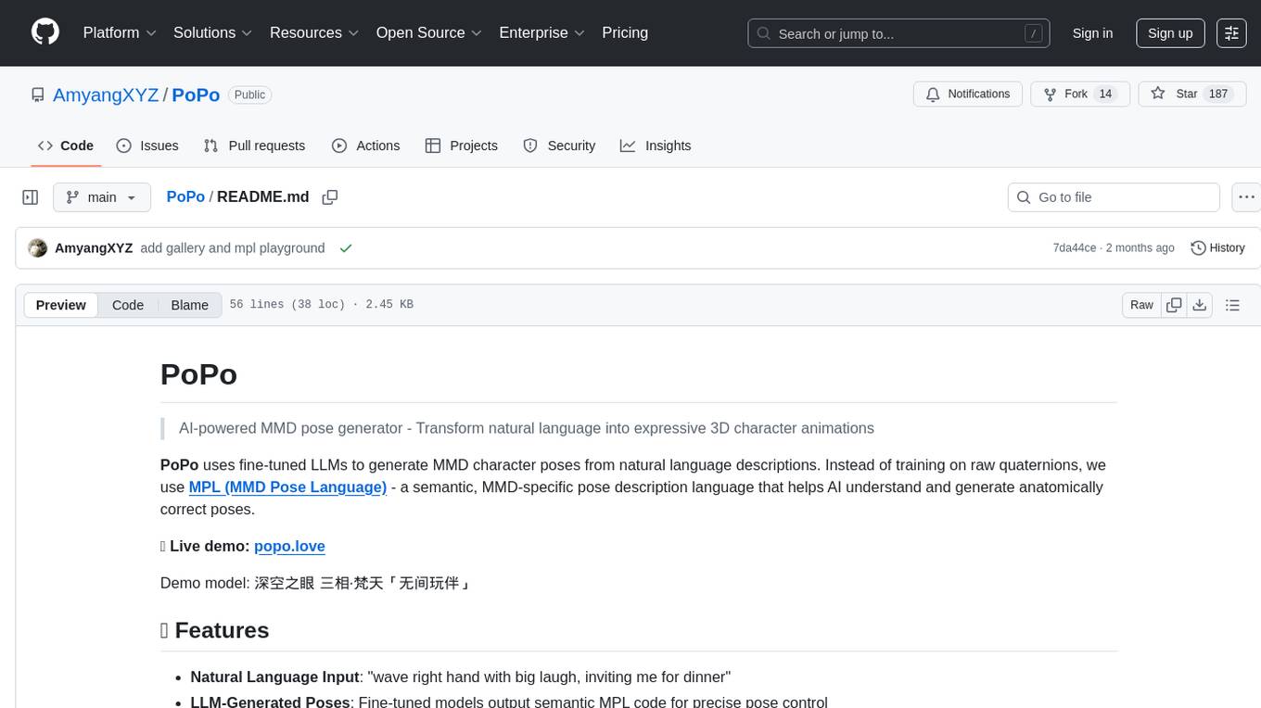The width and height of the screenshot is (1261, 708).
Task: Switch to the Security tab
Action: pyautogui.click(x=559, y=145)
